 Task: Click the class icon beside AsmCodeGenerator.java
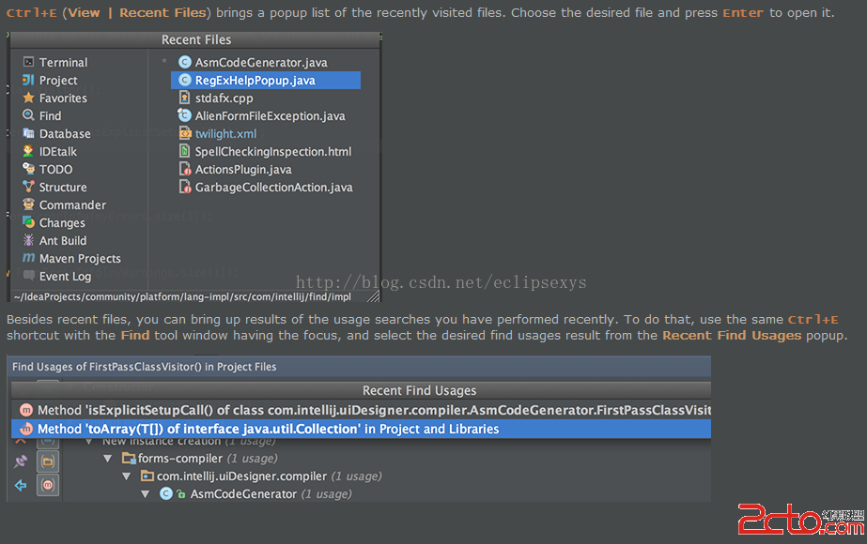point(185,63)
